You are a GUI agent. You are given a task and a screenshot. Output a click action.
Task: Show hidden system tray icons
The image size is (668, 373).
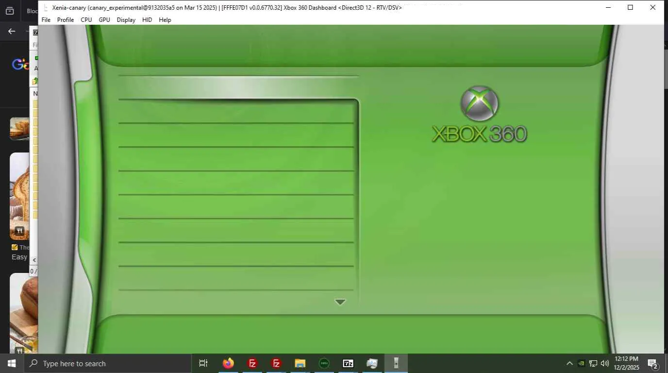569,363
